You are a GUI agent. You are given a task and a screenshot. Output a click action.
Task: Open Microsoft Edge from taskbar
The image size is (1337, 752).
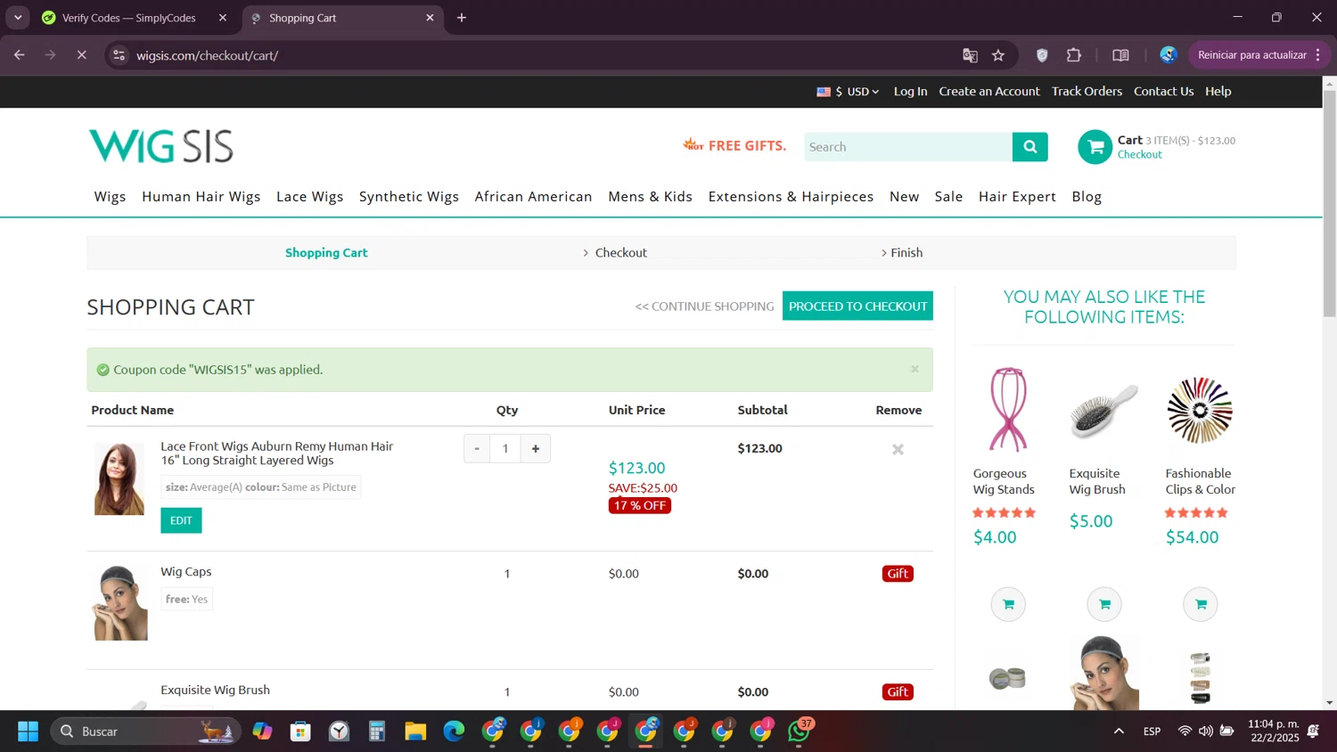pos(454,732)
